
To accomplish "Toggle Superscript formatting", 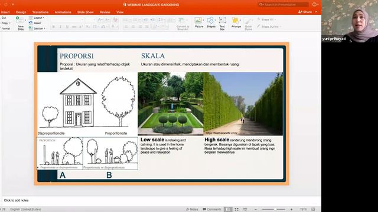I will tap(82, 27).
